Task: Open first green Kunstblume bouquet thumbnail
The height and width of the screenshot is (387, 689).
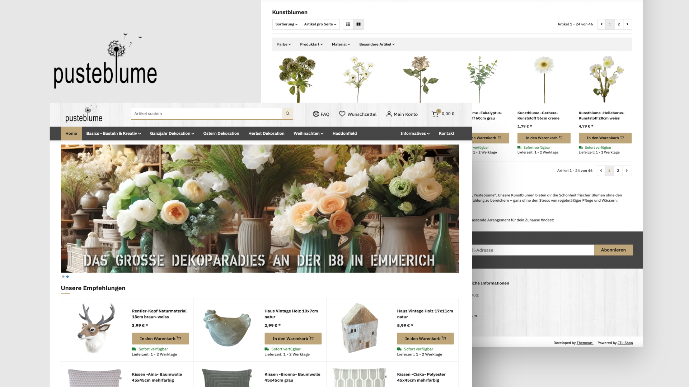Action: tap(297, 79)
